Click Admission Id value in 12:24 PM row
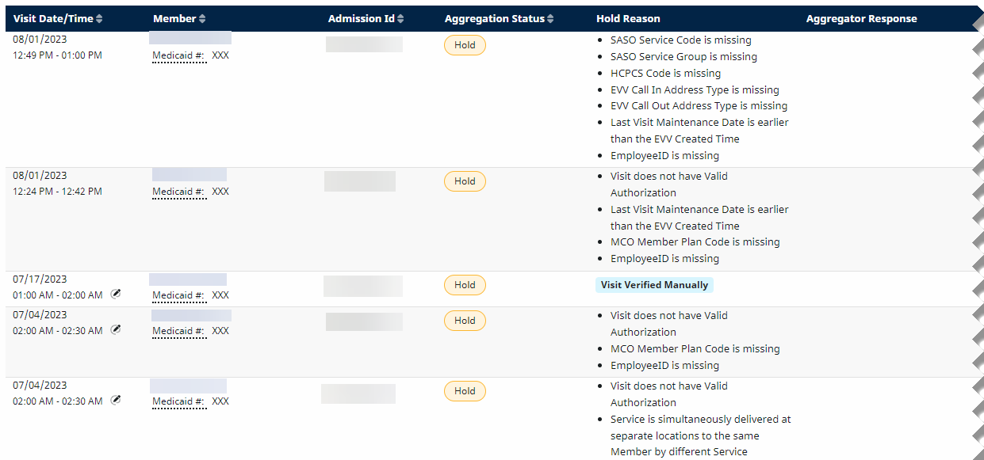 pos(360,181)
